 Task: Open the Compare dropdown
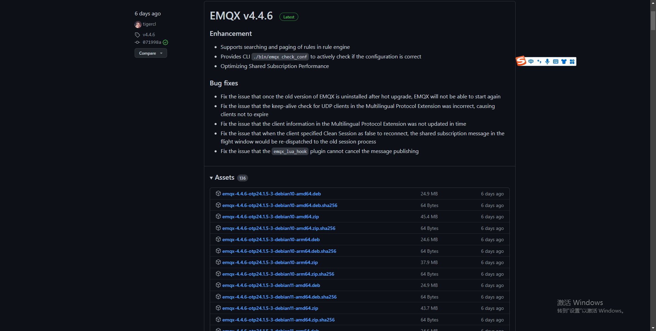tap(151, 53)
